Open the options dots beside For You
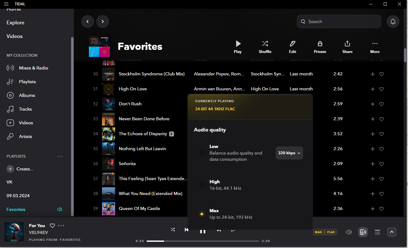 pos(61,226)
